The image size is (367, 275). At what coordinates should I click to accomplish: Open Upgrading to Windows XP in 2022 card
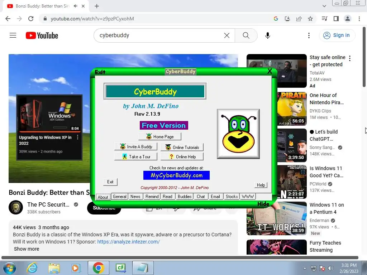point(49,127)
